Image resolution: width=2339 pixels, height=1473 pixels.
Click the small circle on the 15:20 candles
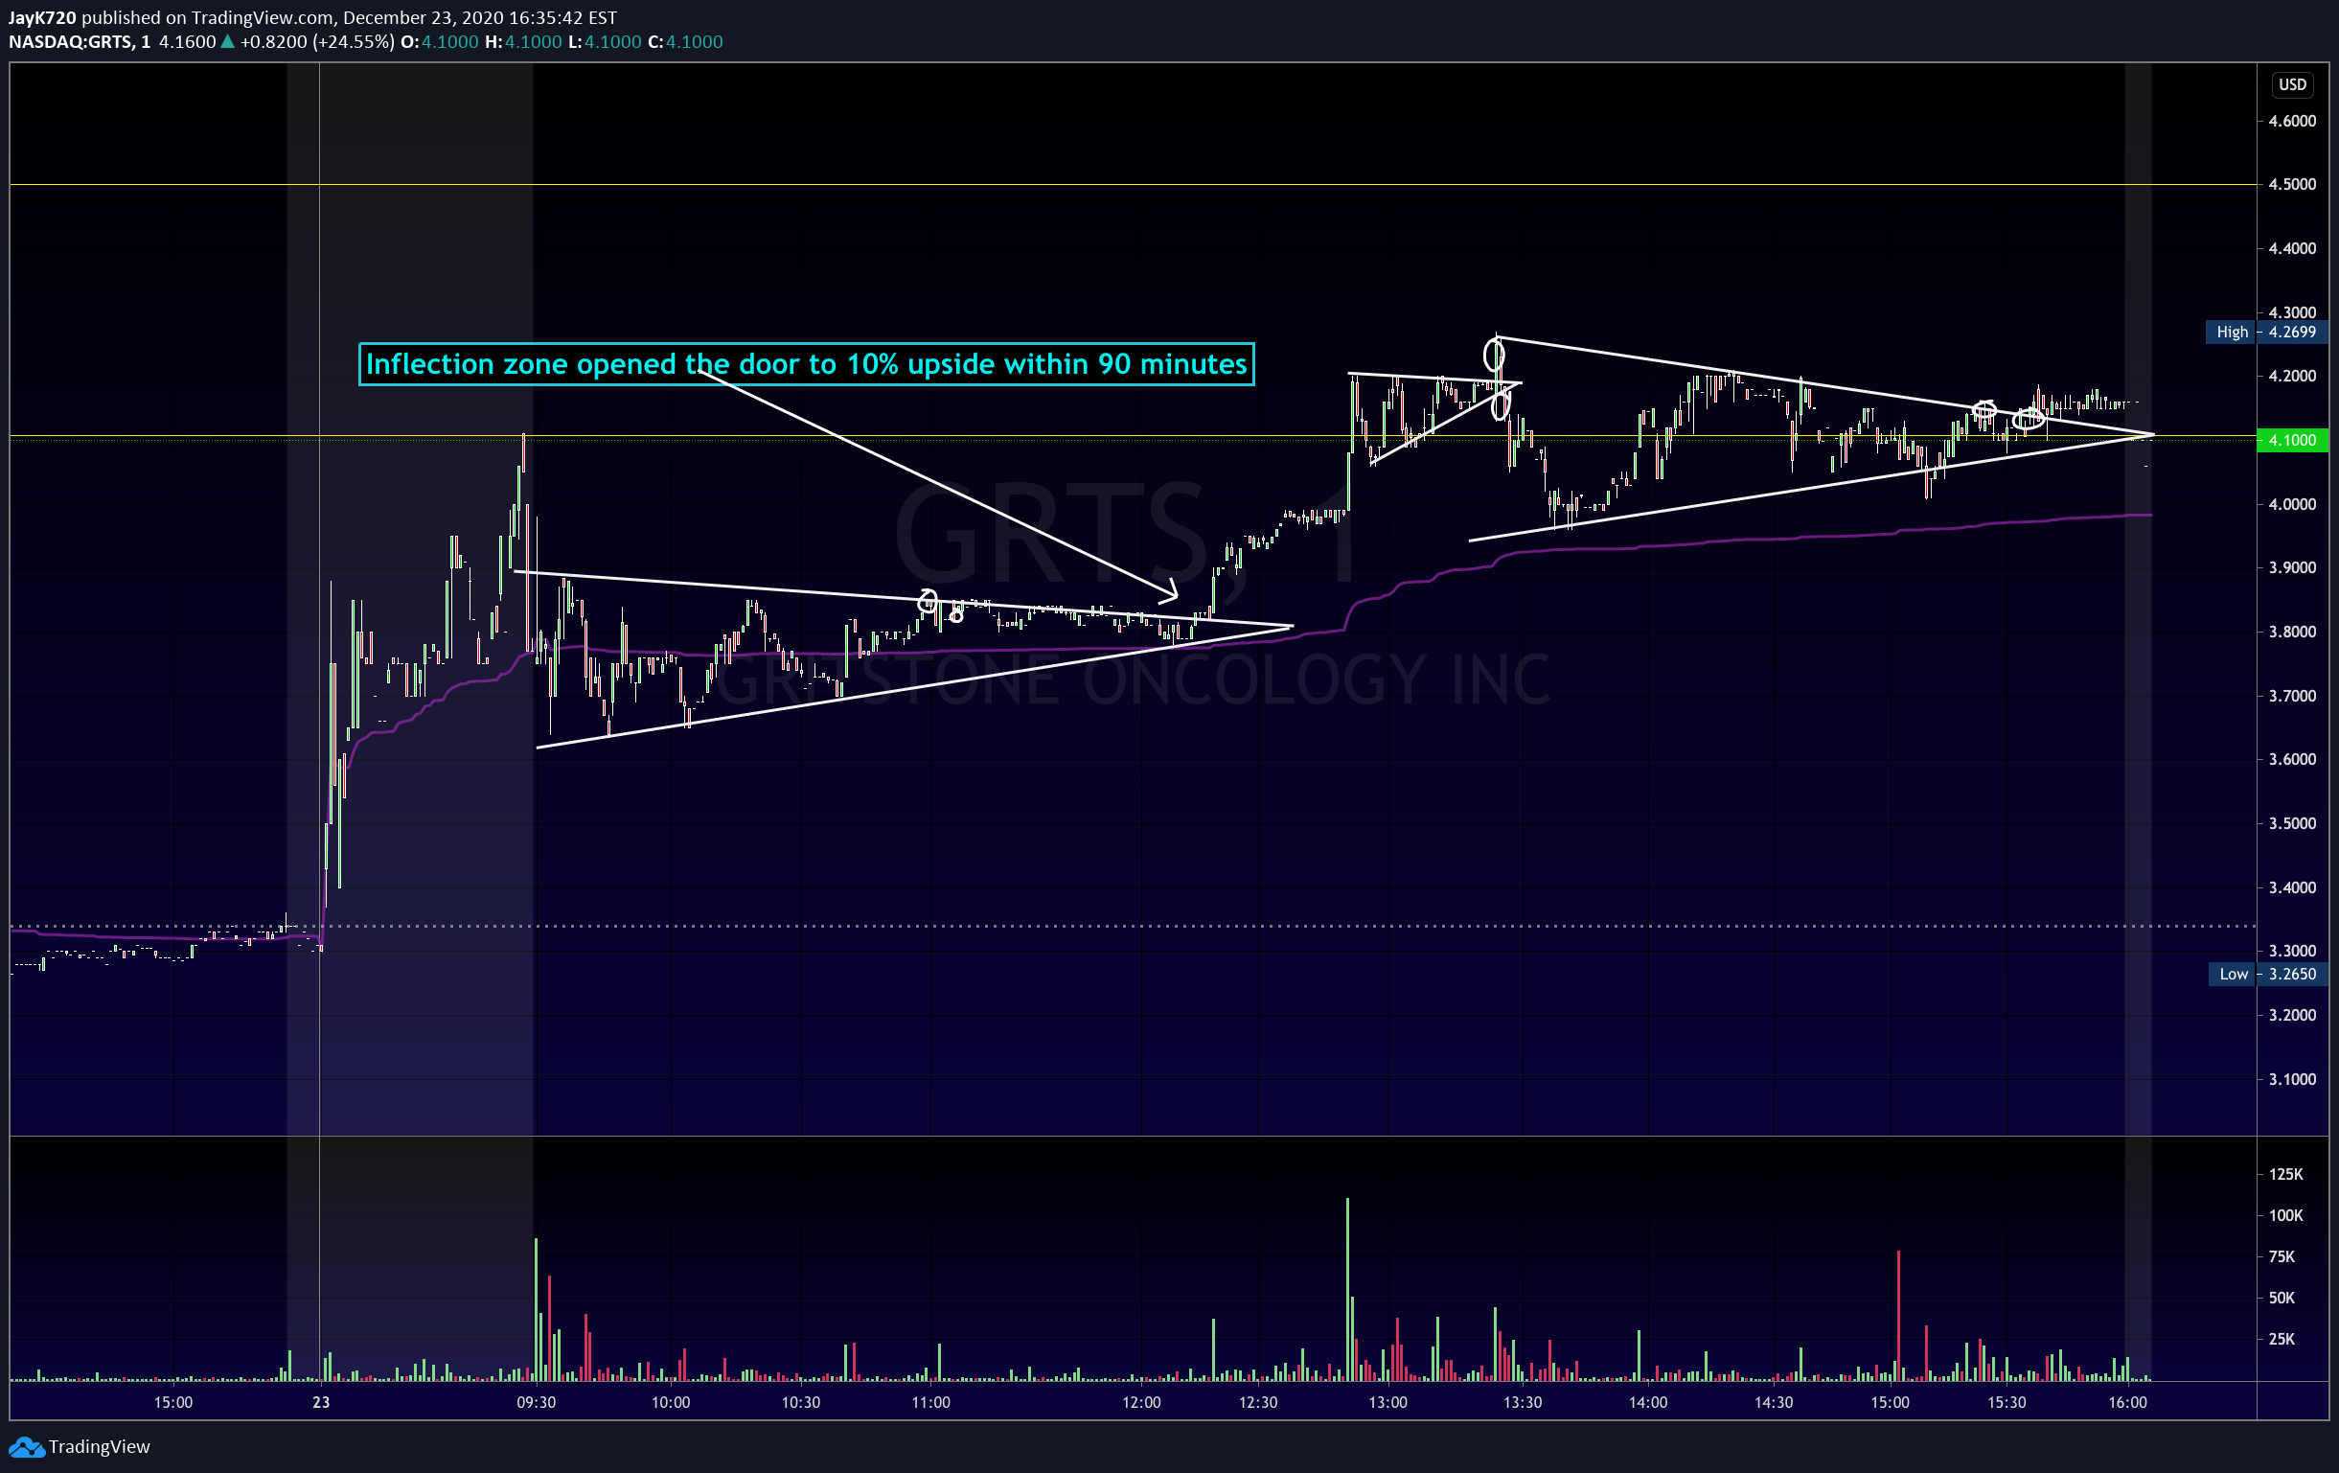click(1984, 409)
